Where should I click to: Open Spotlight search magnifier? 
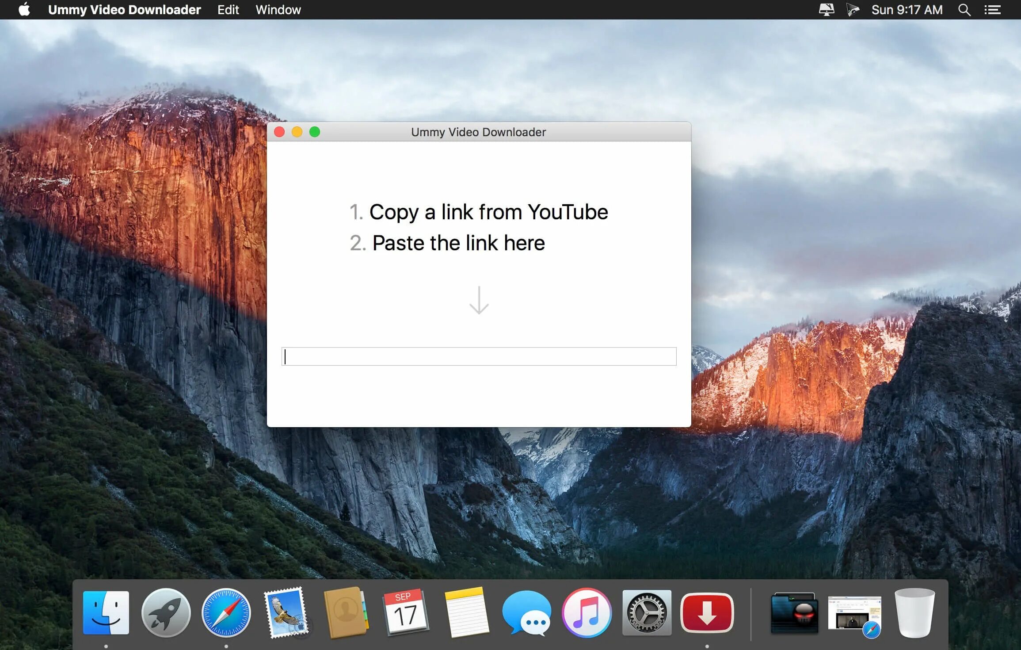pos(964,10)
